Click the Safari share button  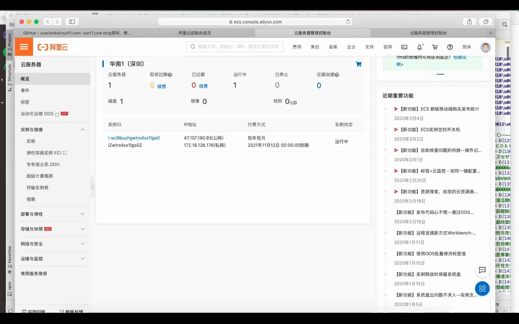coord(469,22)
